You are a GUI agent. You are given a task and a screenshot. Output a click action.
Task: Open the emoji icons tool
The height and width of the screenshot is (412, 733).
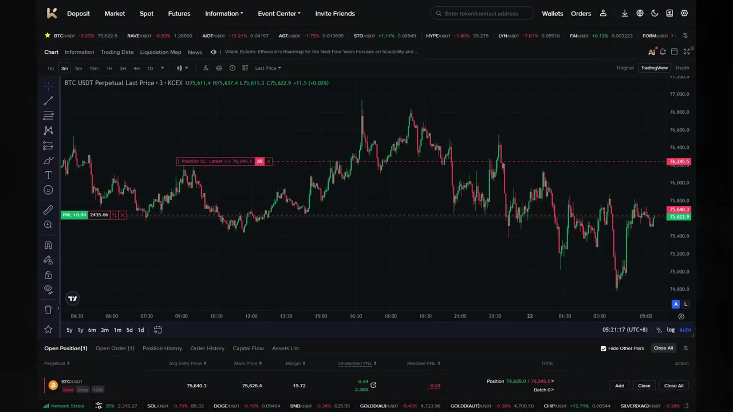pyautogui.click(x=48, y=190)
